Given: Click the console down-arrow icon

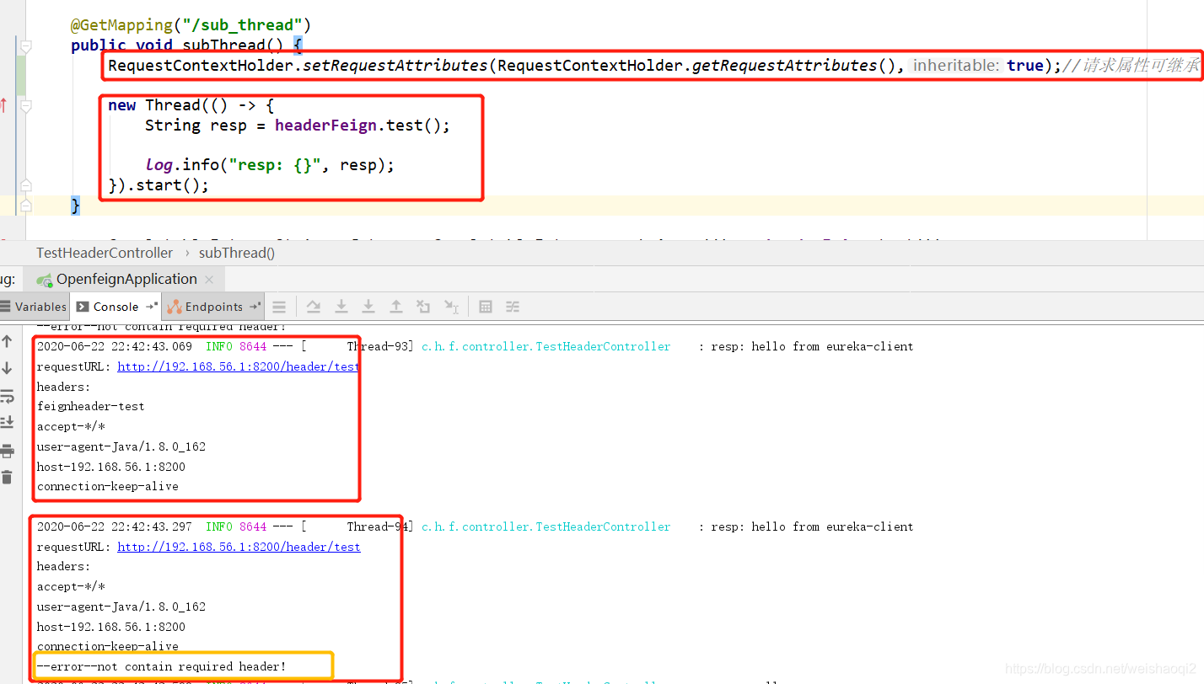Looking at the screenshot, I should point(7,368).
